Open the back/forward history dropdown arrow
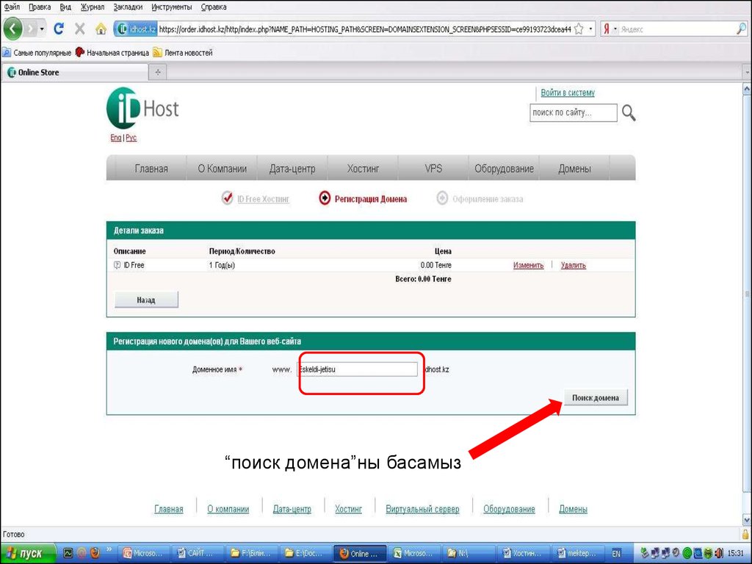752x564 pixels. pyautogui.click(x=42, y=29)
